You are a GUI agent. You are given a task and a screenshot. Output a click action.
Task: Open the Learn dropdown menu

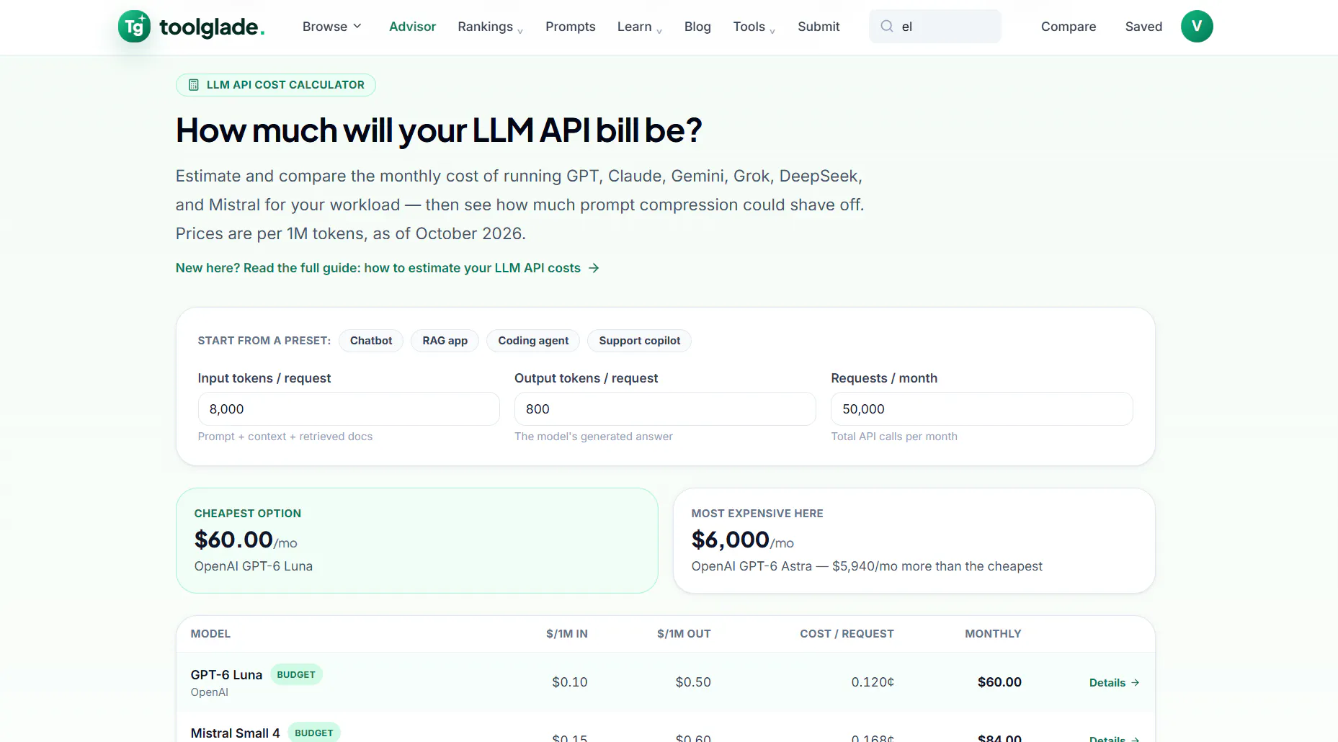coord(640,27)
